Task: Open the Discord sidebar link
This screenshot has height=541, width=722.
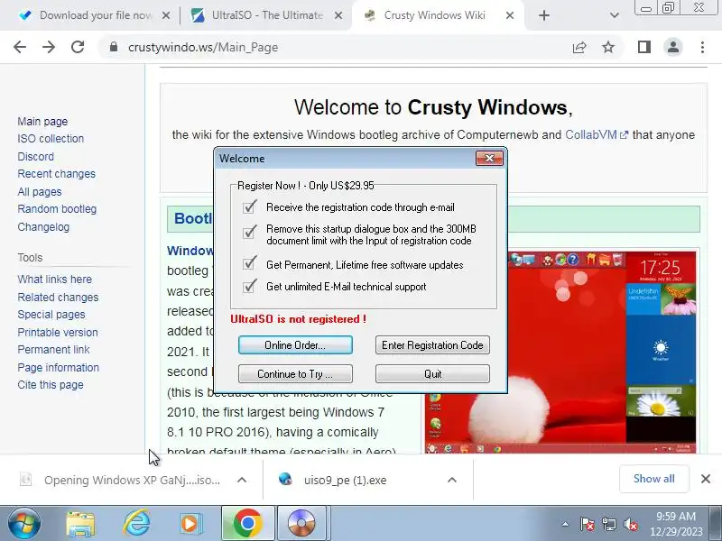Action: point(35,156)
